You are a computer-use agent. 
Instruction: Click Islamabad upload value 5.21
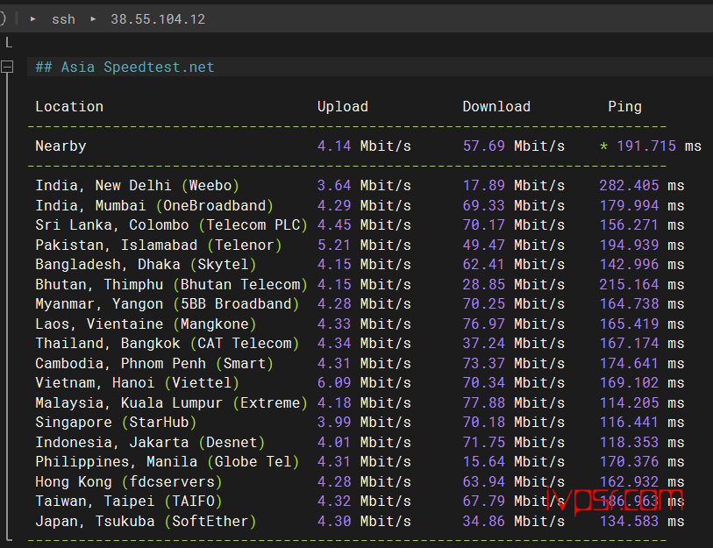(334, 246)
